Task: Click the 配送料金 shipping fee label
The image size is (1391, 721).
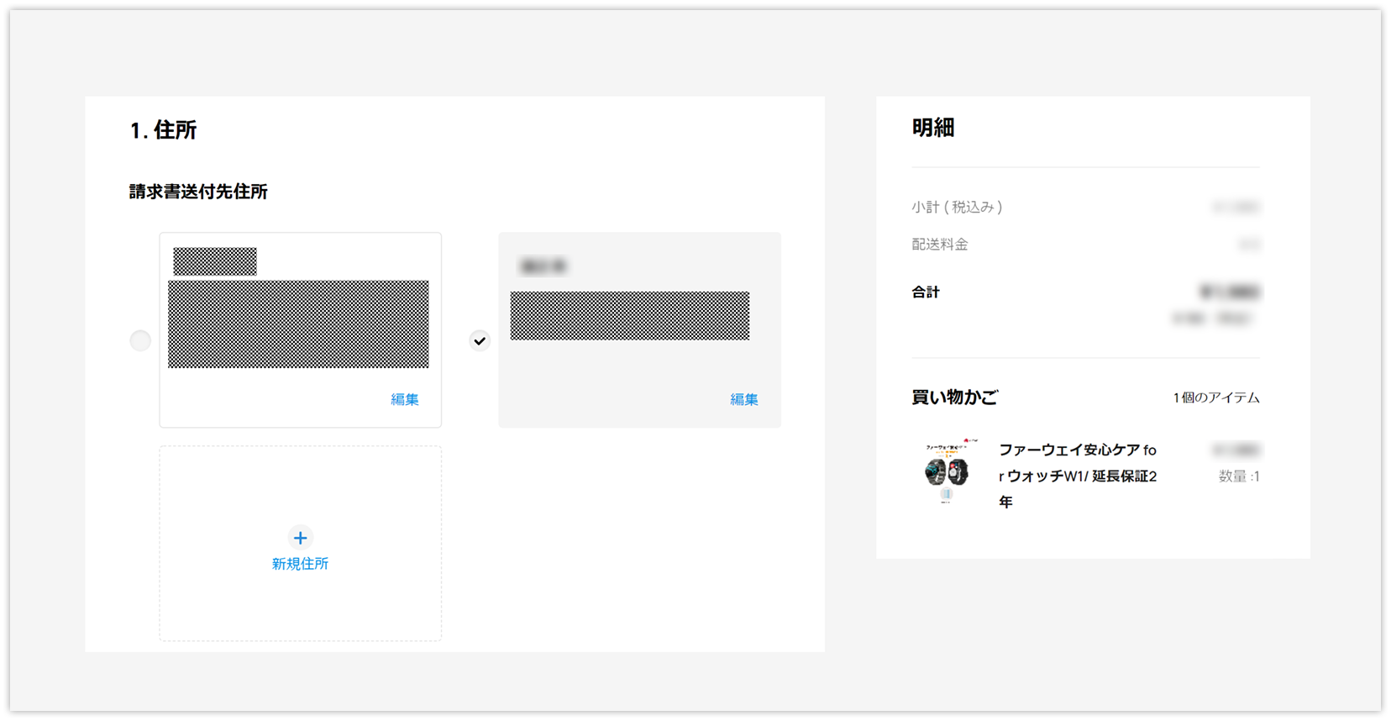Action: click(940, 245)
